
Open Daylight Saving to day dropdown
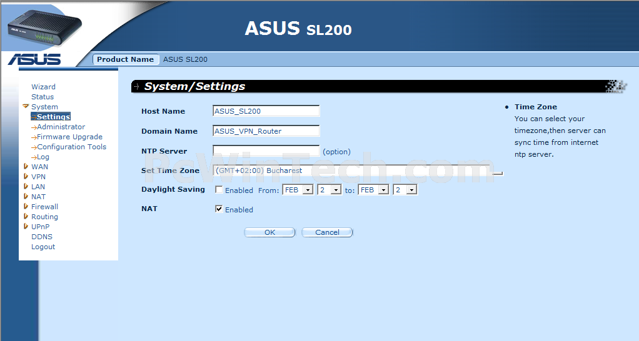pos(405,190)
